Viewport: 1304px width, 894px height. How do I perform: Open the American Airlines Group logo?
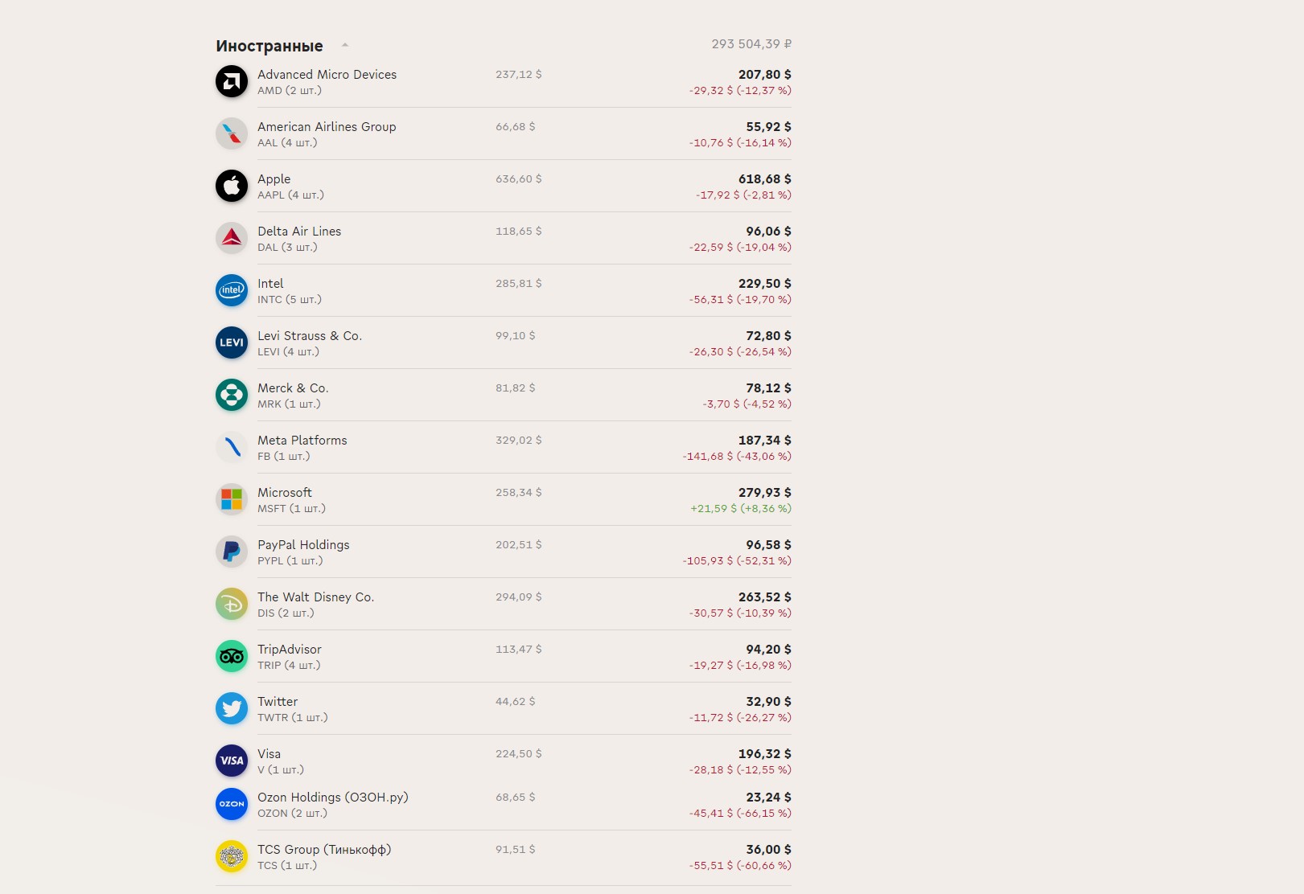click(x=232, y=133)
